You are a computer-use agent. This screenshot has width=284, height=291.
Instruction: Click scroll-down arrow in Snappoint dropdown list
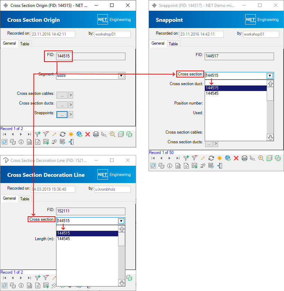[x=270, y=137]
